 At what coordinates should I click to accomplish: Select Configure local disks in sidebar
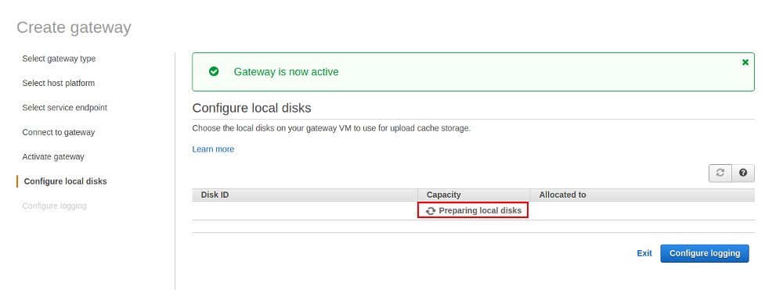pos(66,181)
